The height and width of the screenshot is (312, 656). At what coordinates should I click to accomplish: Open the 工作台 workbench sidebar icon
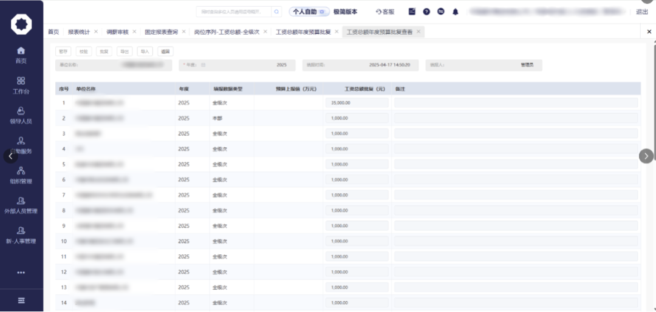[x=21, y=81]
